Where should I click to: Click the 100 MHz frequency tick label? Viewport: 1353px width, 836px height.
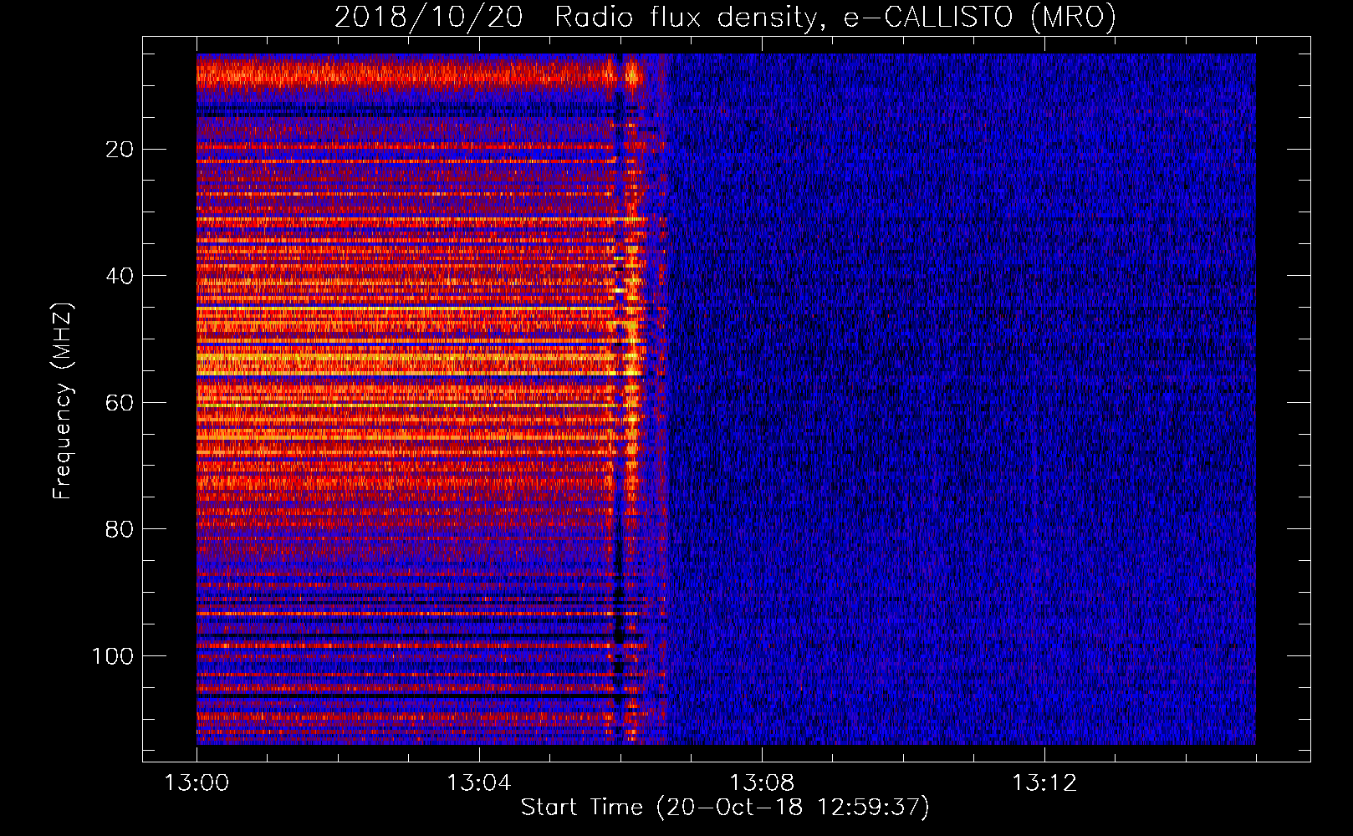tap(113, 656)
